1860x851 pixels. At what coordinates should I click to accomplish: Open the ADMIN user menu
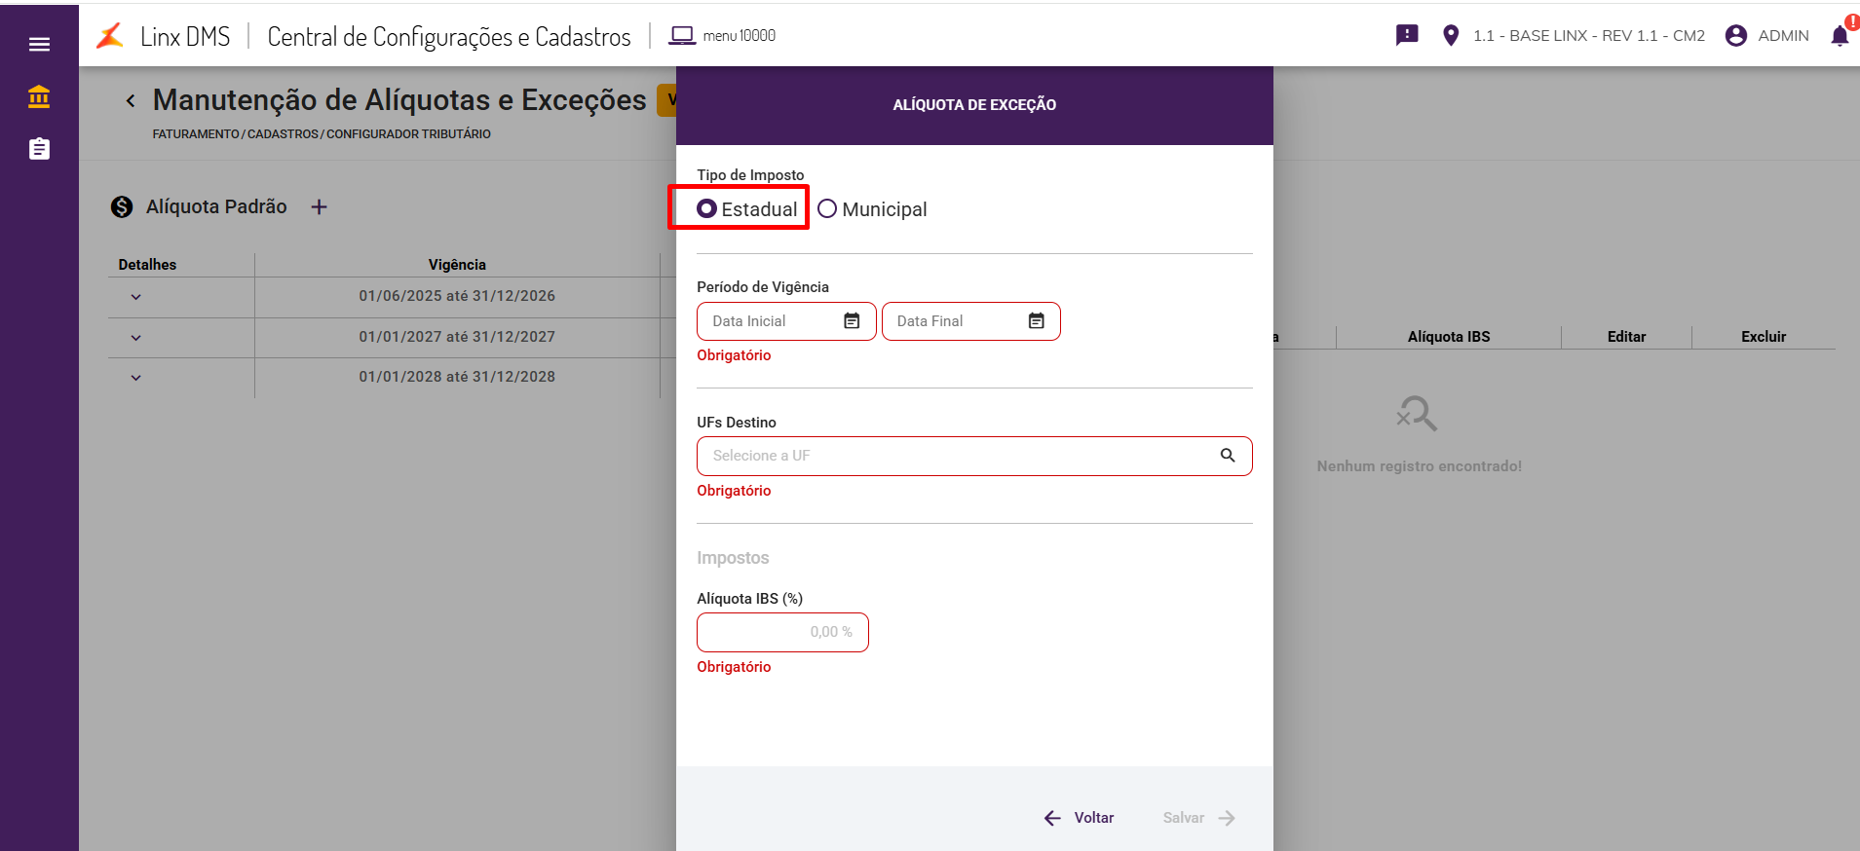coord(1766,36)
